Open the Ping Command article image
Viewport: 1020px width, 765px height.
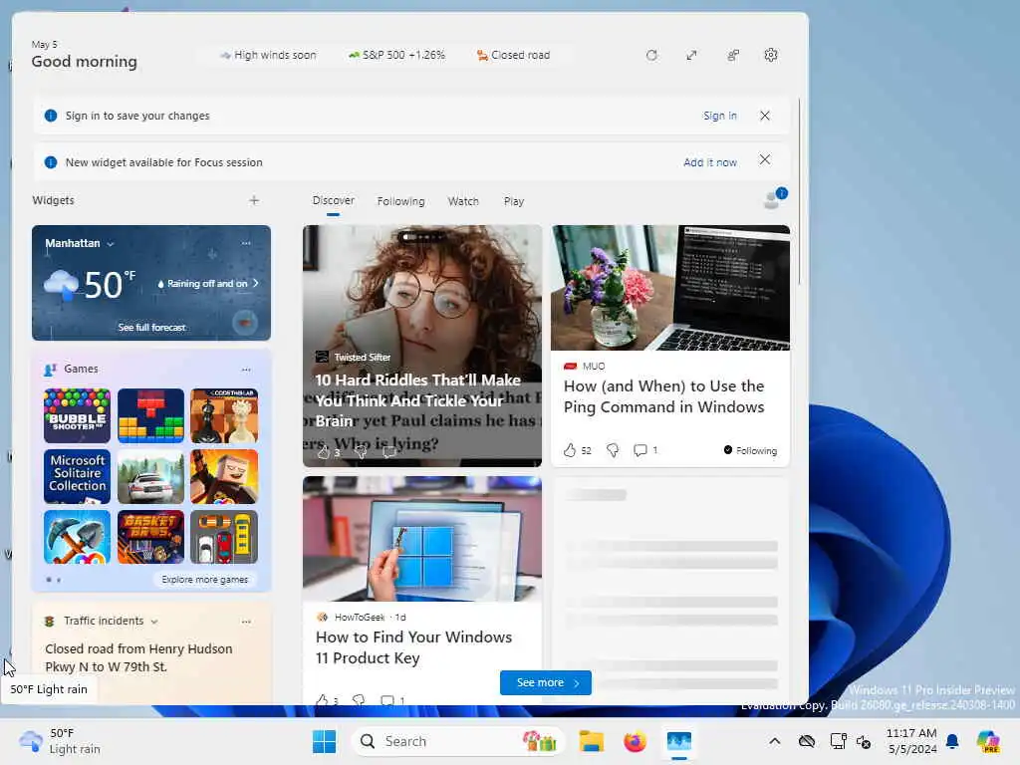(670, 288)
